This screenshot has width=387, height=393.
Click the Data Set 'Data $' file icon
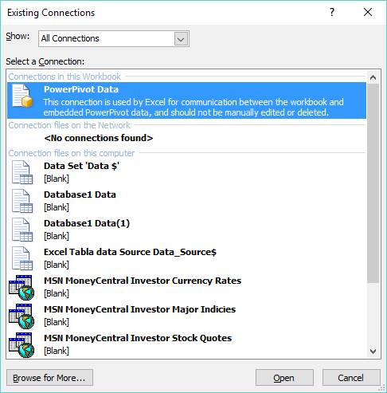click(x=22, y=172)
